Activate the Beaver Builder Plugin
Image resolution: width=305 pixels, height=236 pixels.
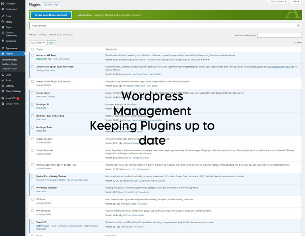point(40,85)
